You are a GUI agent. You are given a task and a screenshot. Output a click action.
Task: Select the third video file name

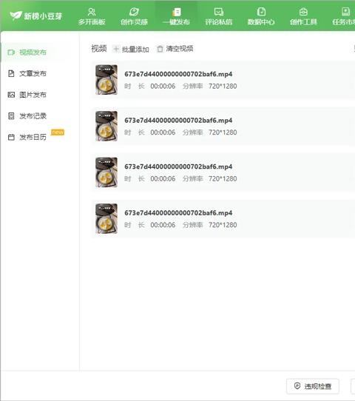(178, 166)
